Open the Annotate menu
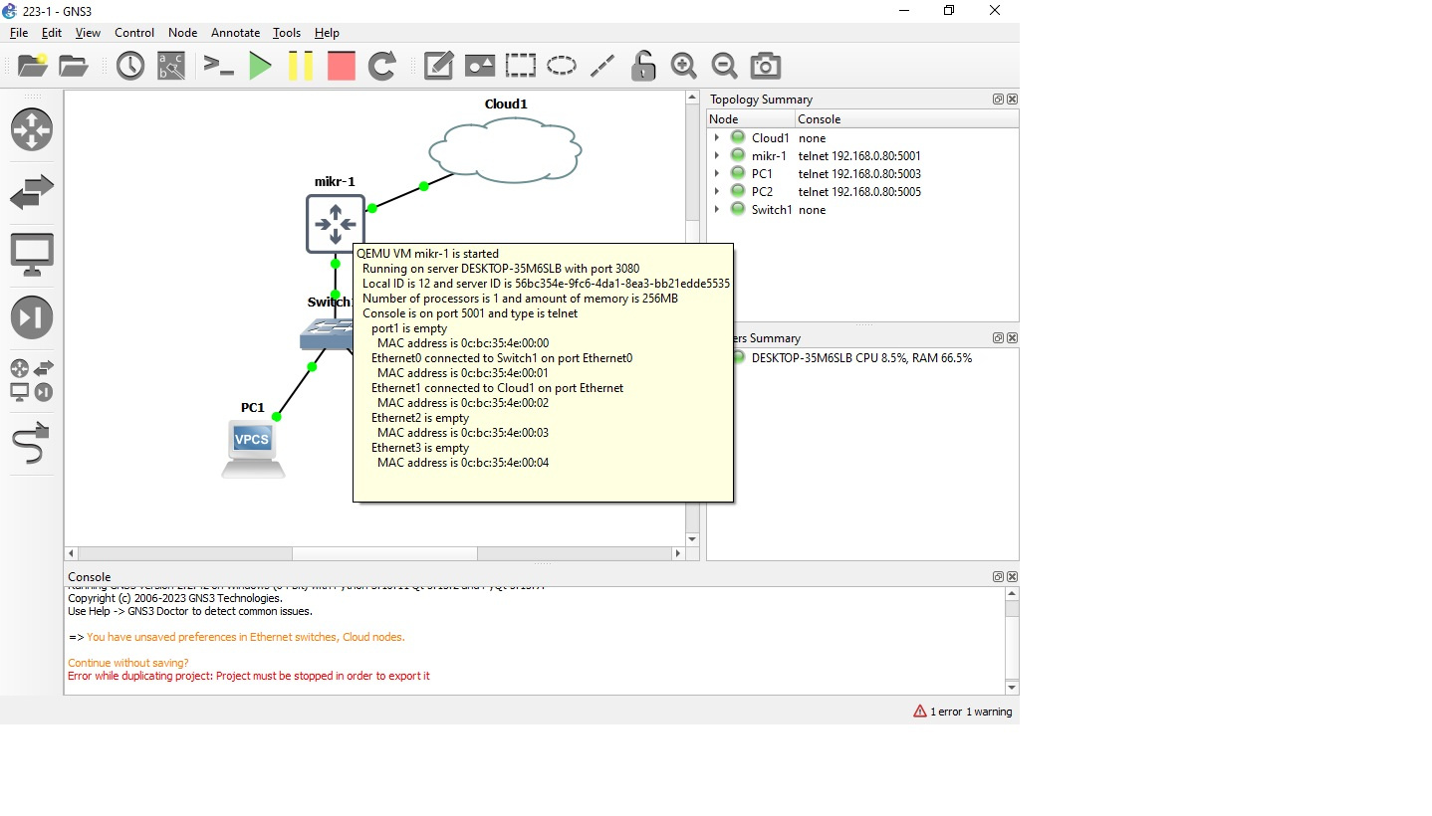Viewport: 1432px width, 816px height. (x=236, y=33)
